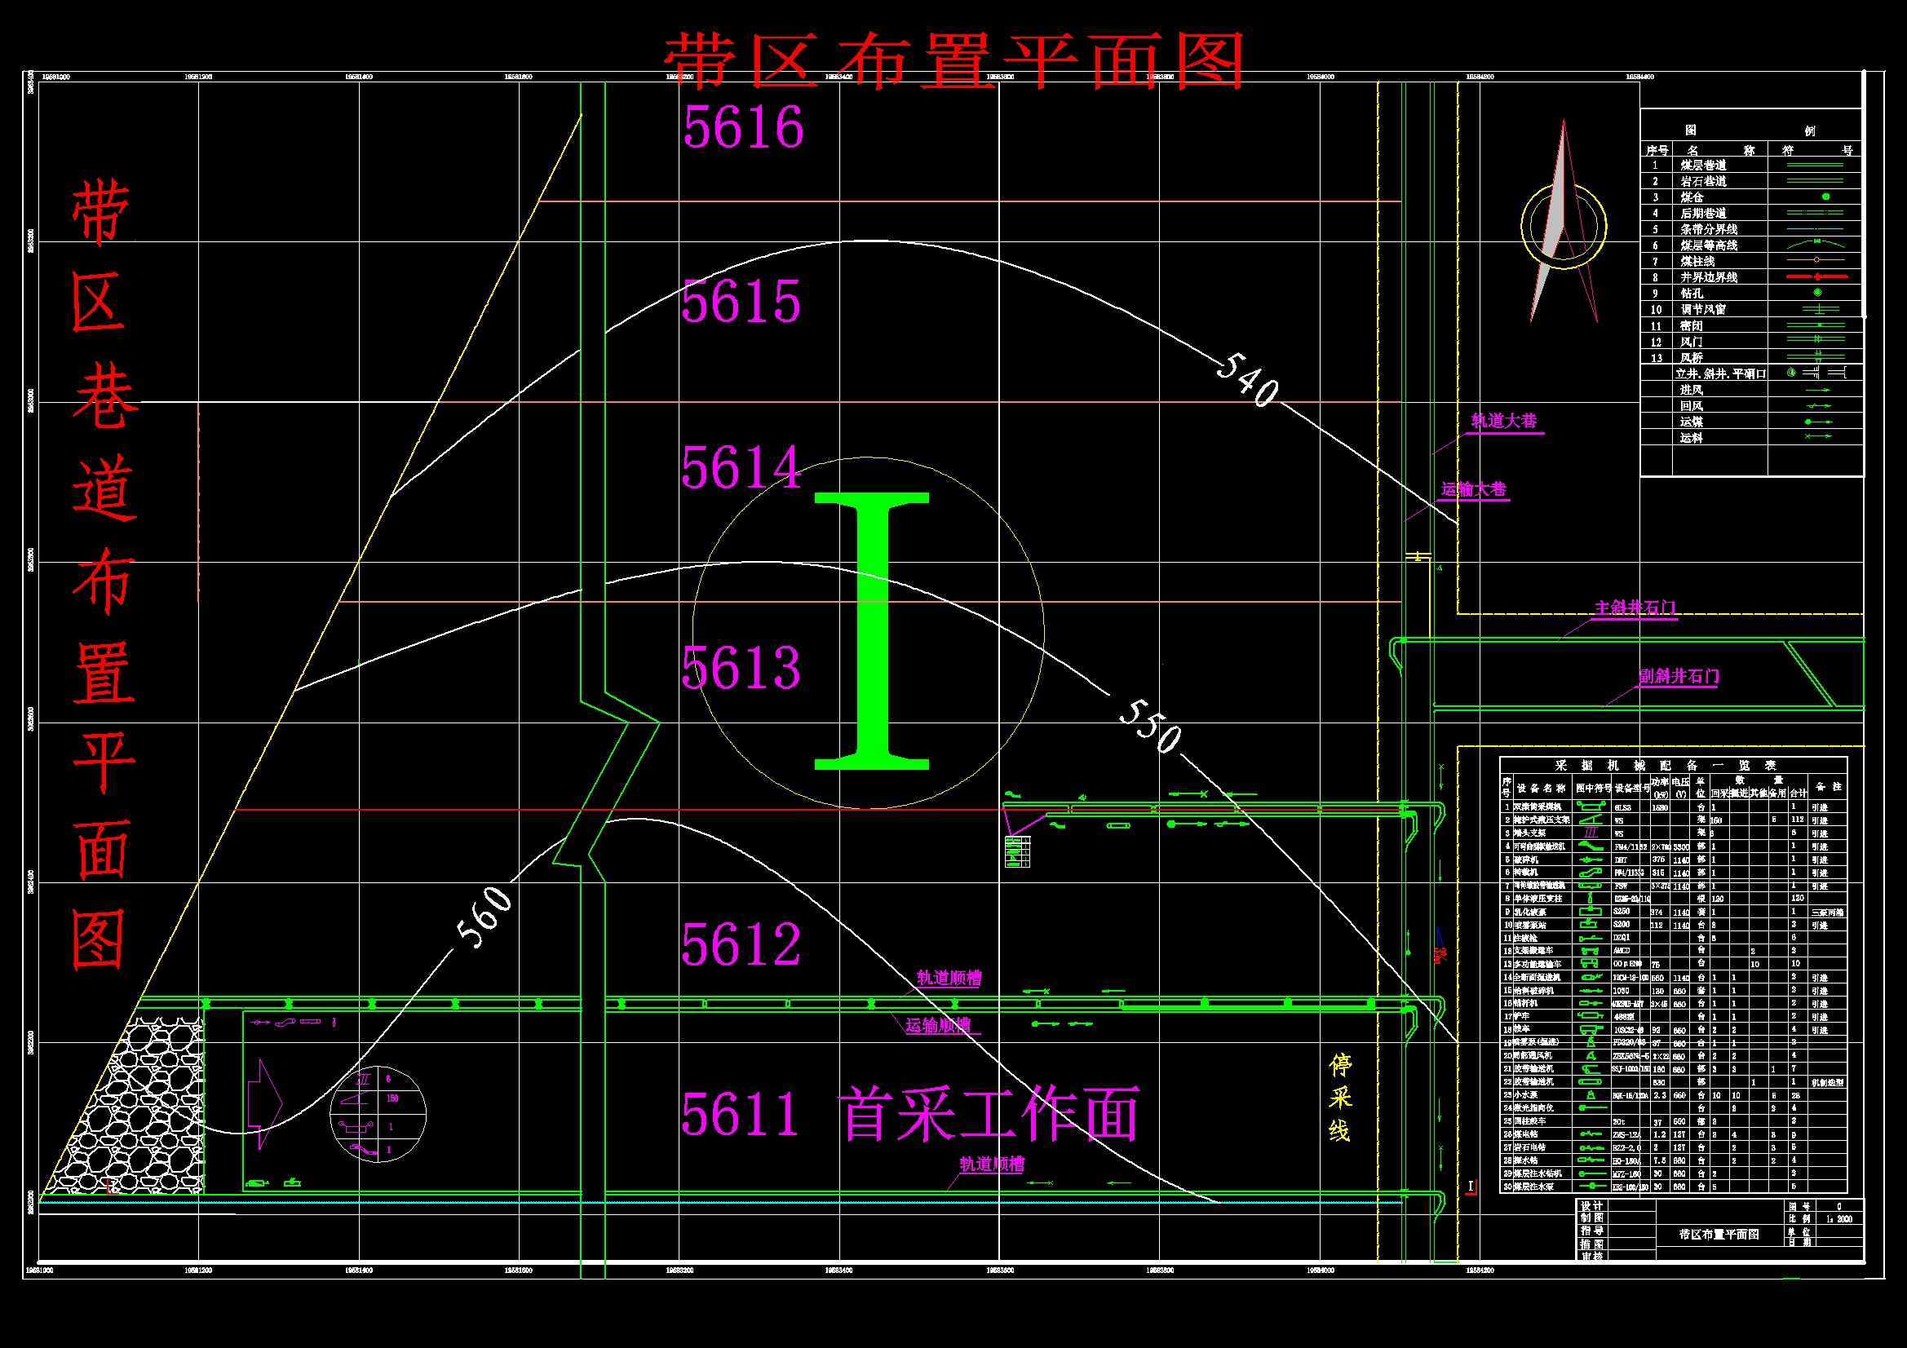1907x1348 pixels.
Task: Click the 密闭 legend symbol
Action: coord(1816,325)
